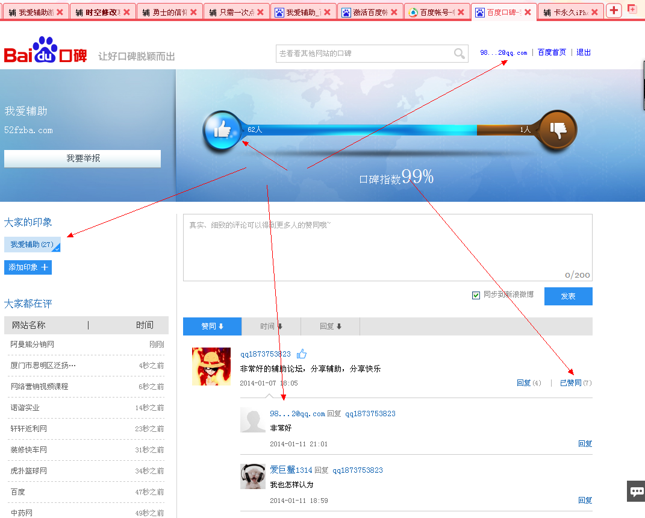Open a new browser tab with plus button
Image resolution: width=645 pixels, height=518 pixels.
613,10
